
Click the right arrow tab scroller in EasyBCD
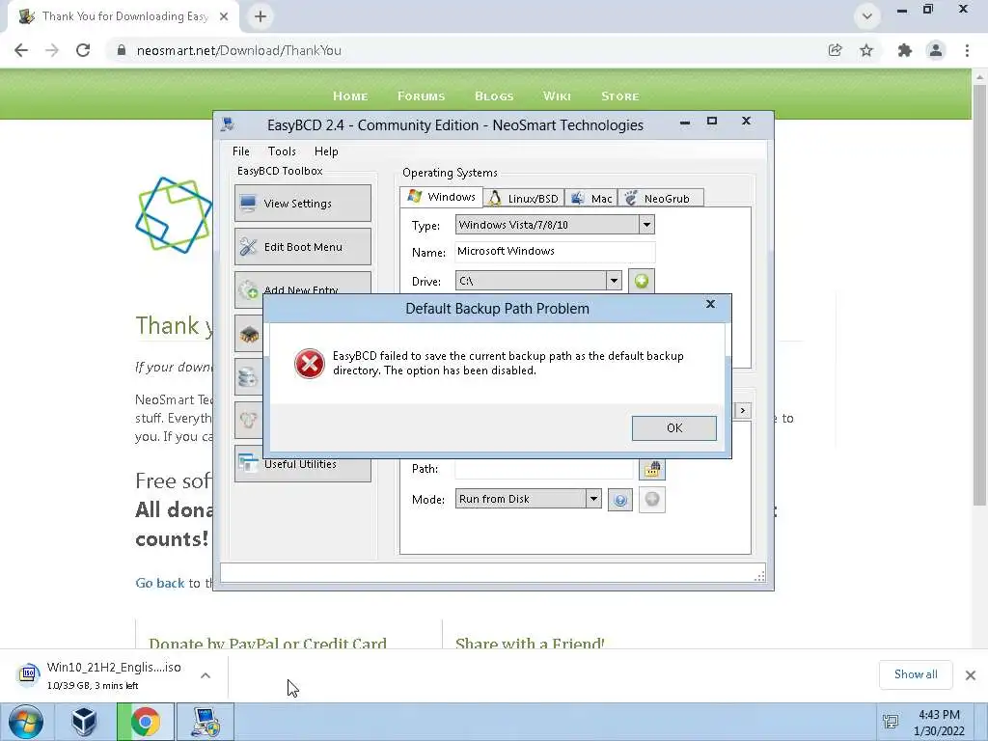(x=743, y=410)
